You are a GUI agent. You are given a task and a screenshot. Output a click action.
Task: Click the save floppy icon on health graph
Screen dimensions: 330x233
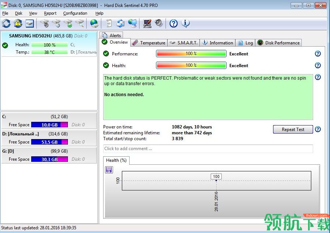109,170
